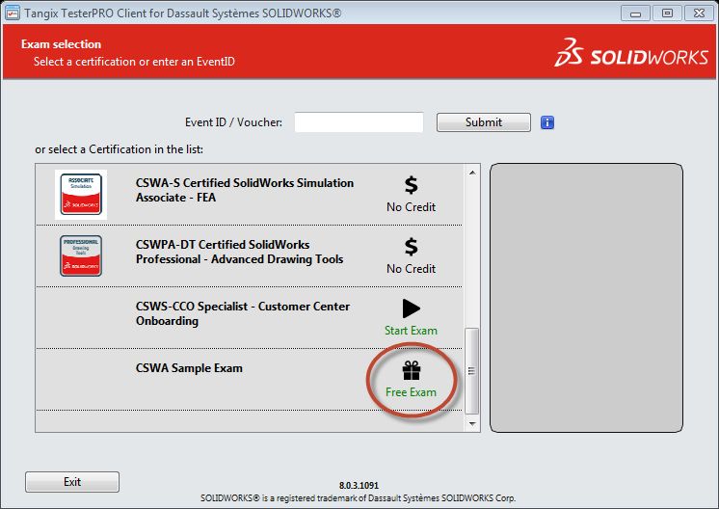The image size is (719, 509).
Task: Select CSWA-S Certified SolidWorks Simulation Associate row
Action: (249, 195)
